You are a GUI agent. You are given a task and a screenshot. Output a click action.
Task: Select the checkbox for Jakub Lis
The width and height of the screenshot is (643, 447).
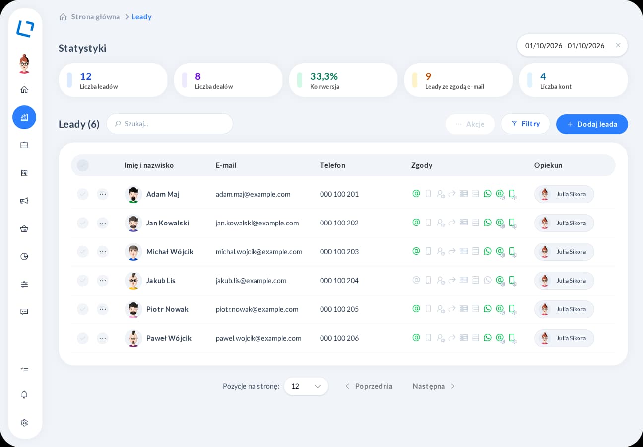pos(83,281)
